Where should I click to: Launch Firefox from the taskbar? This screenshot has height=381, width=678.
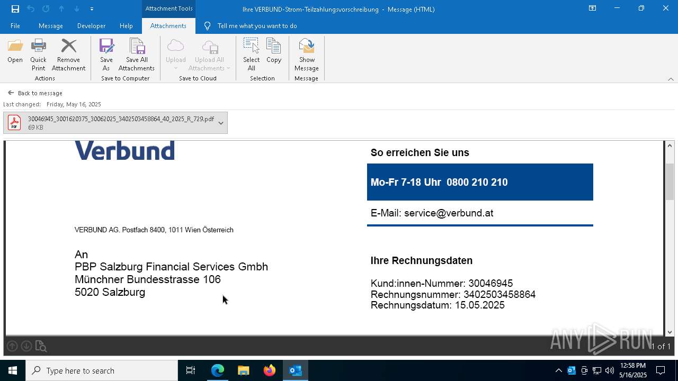[x=269, y=370]
